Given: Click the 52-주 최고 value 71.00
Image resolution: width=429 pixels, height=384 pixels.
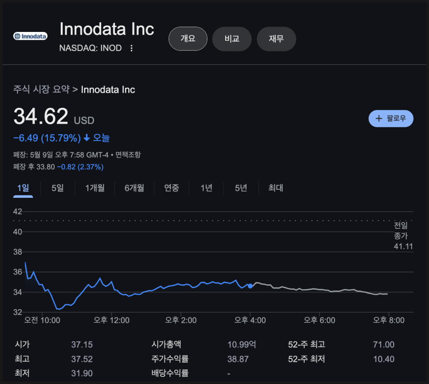Looking at the screenshot, I should (x=384, y=345).
